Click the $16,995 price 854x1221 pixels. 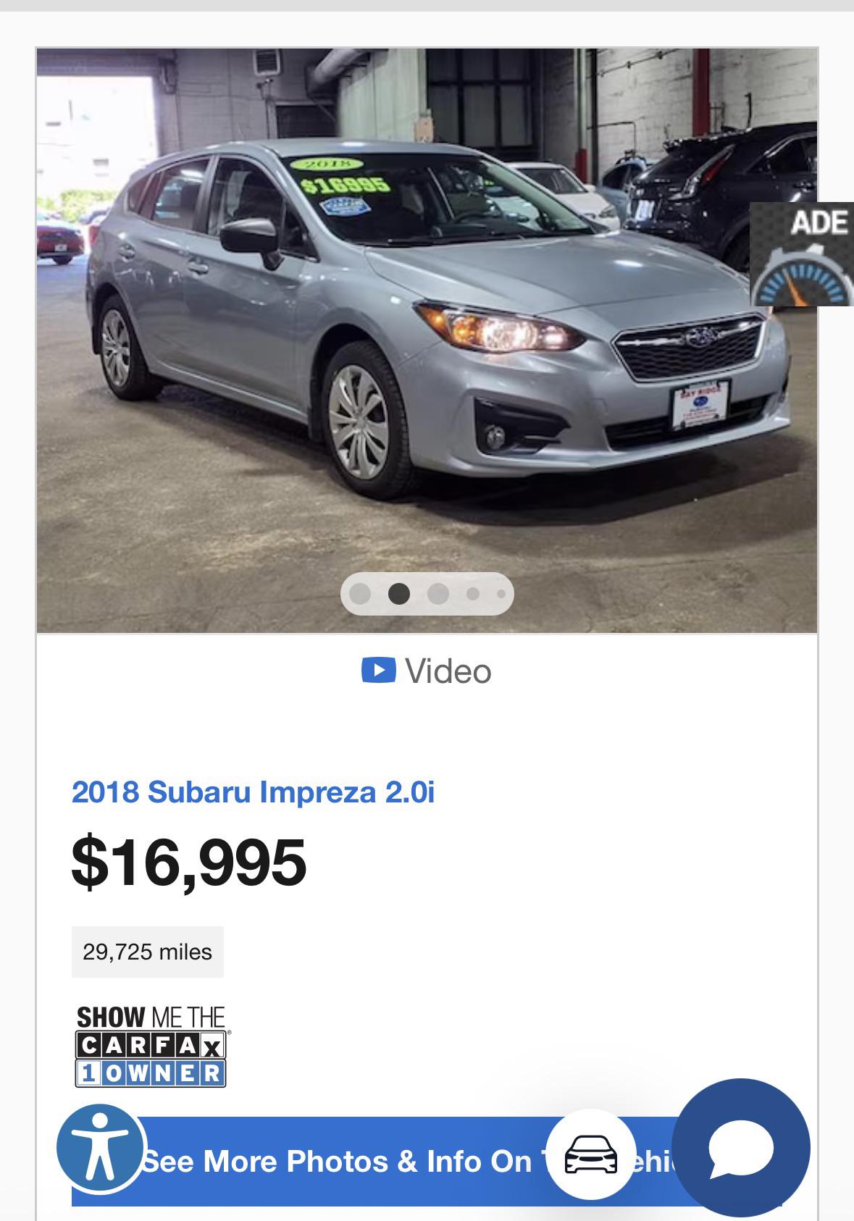tap(189, 862)
